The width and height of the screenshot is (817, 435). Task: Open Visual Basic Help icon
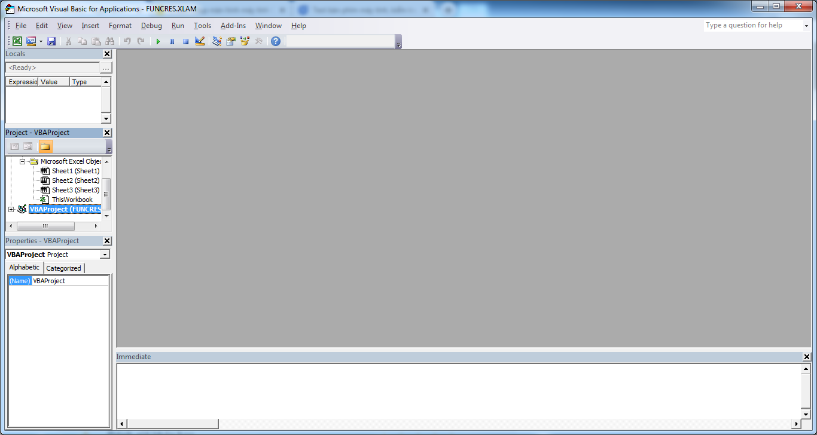coord(276,41)
